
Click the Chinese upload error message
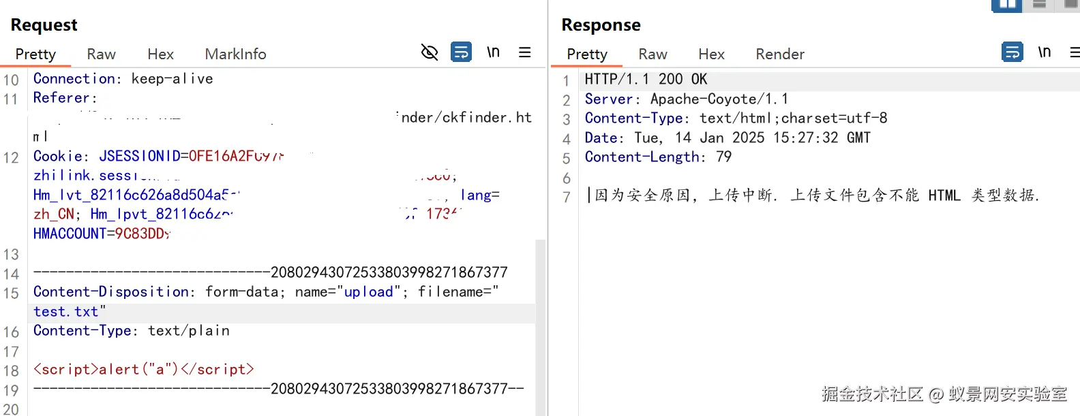(817, 196)
